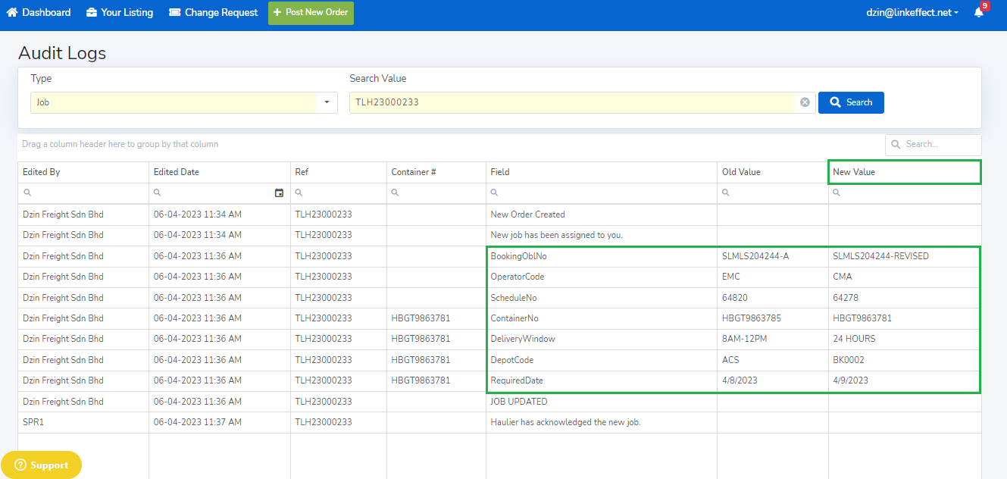Click the Change Request ticket icon
The height and width of the screenshot is (479, 1007).
click(x=174, y=13)
